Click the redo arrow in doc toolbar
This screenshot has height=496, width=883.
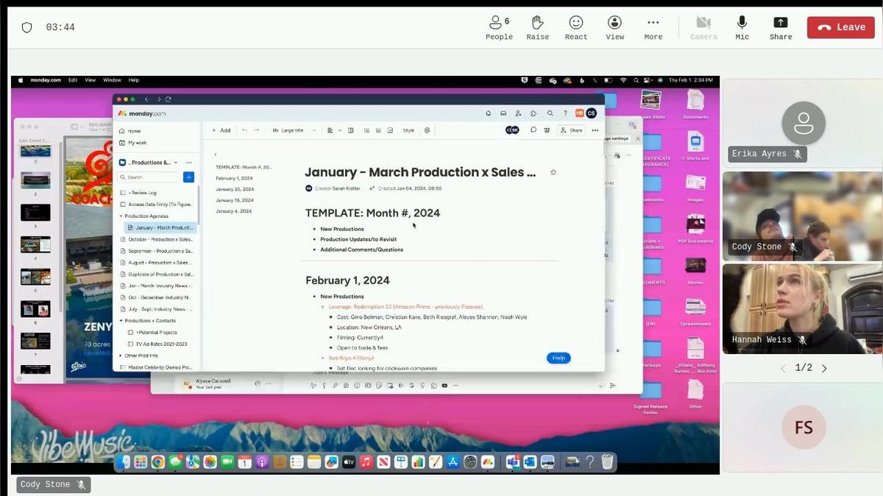[x=257, y=130]
